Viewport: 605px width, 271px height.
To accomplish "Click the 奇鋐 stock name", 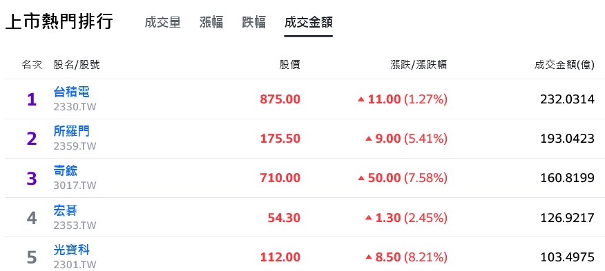I will pyautogui.click(x=66, y=171).
